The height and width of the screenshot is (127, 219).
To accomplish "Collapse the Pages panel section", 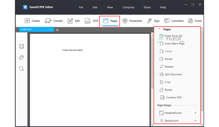I will [160, 29].
